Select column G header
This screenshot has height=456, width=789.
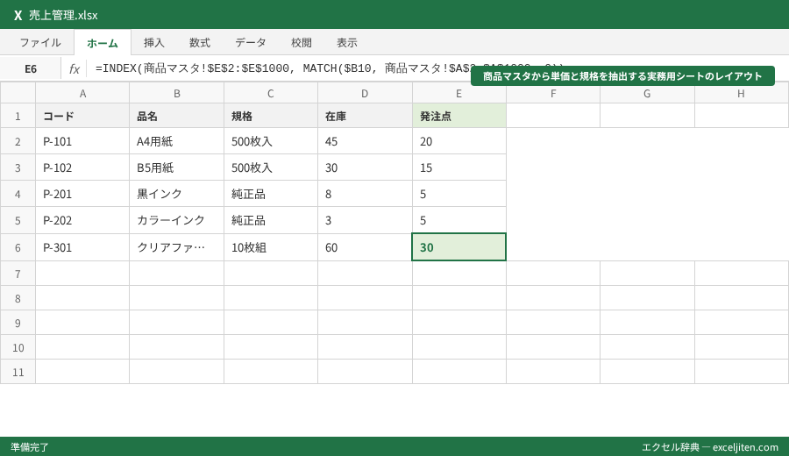[647, 93]
